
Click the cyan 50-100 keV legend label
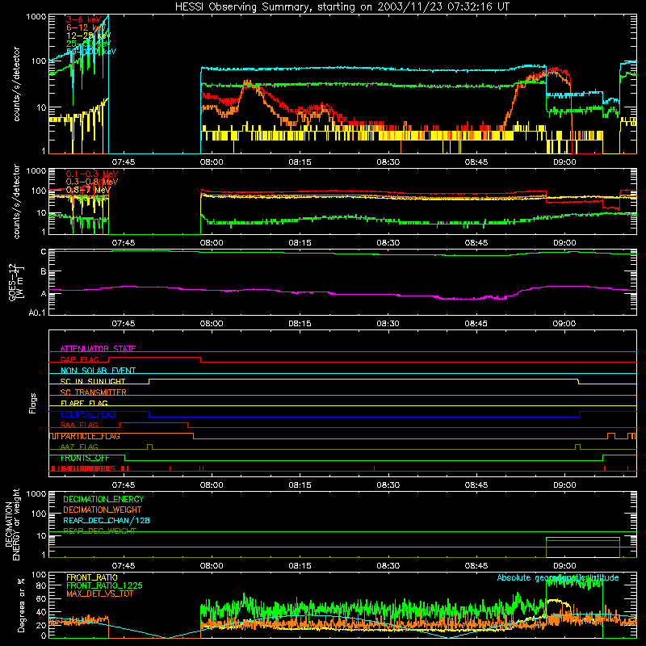point(91,51)
